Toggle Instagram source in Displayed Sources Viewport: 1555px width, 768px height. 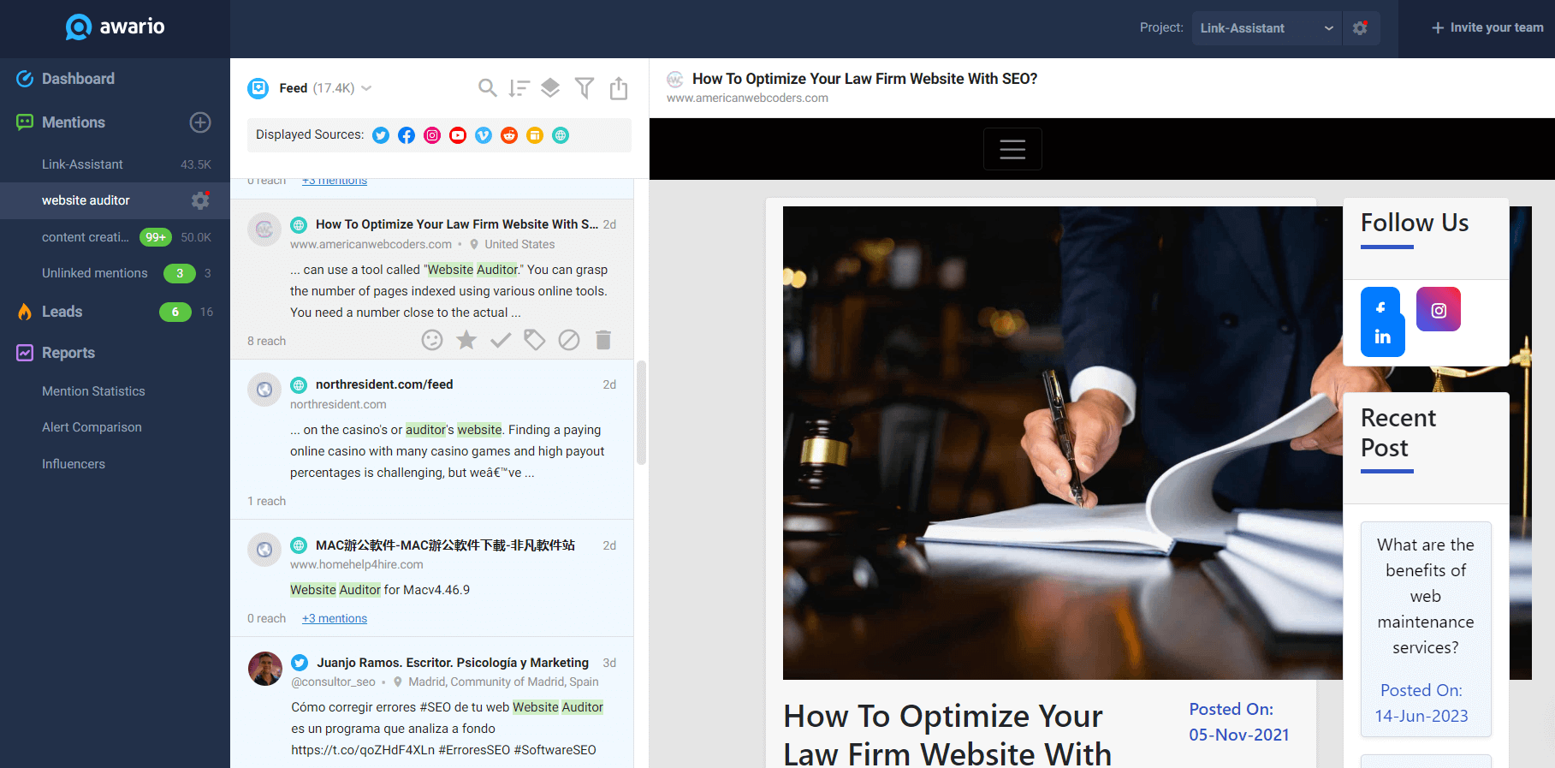click(x=432, y=135)
